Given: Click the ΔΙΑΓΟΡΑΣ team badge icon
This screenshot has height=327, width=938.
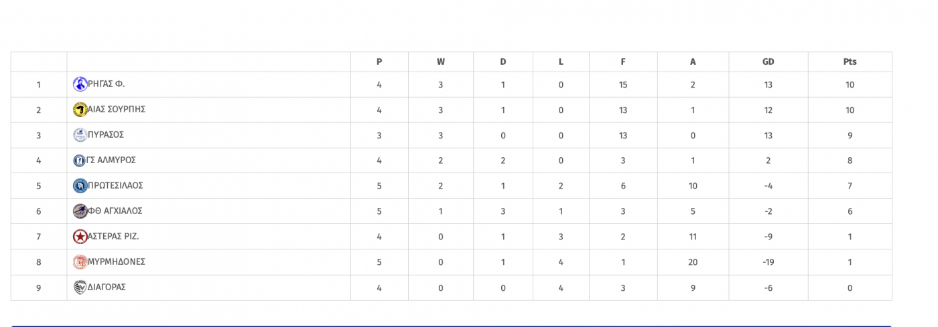Looking at the screenshot, I should click(80, 288).
